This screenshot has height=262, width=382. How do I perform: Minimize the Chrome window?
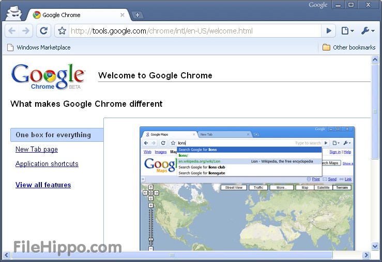tap(338, 5)
